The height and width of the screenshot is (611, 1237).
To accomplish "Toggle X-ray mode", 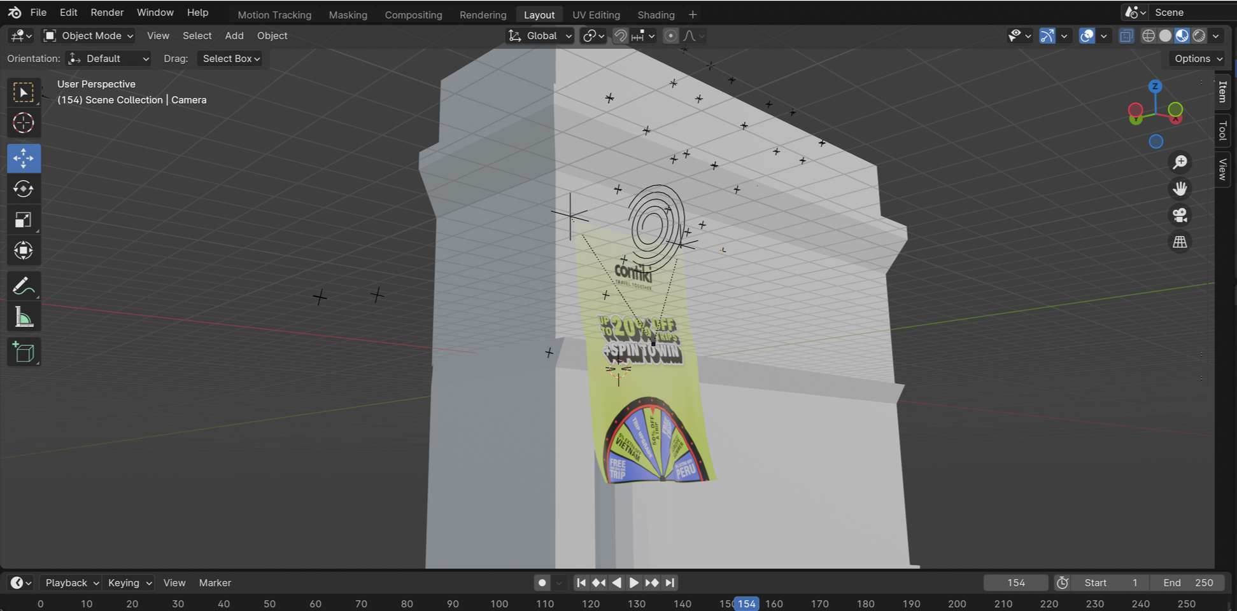I will [1126, 36].
